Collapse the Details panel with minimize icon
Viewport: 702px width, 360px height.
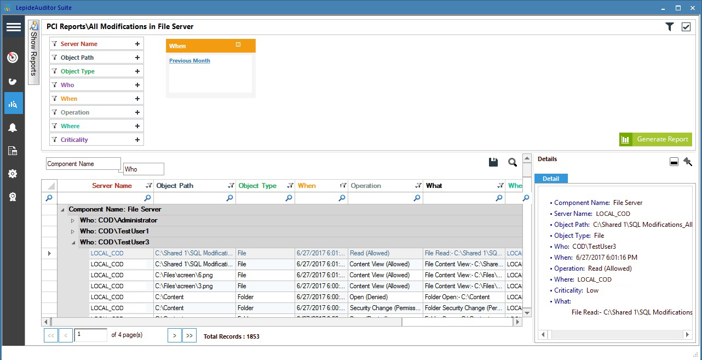(674, 162)
